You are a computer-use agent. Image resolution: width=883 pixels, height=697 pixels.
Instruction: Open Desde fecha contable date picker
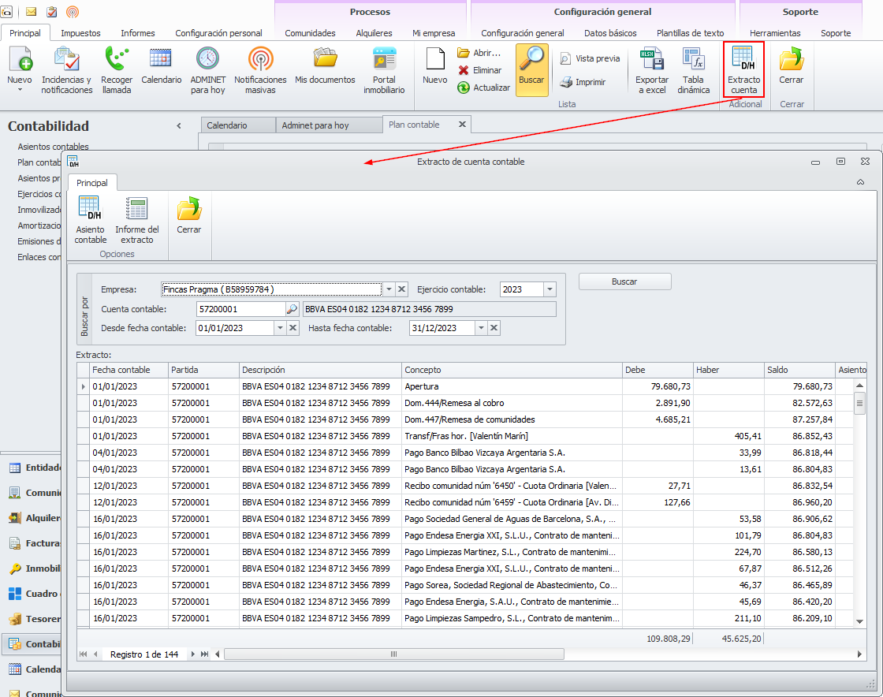point(280,328)
